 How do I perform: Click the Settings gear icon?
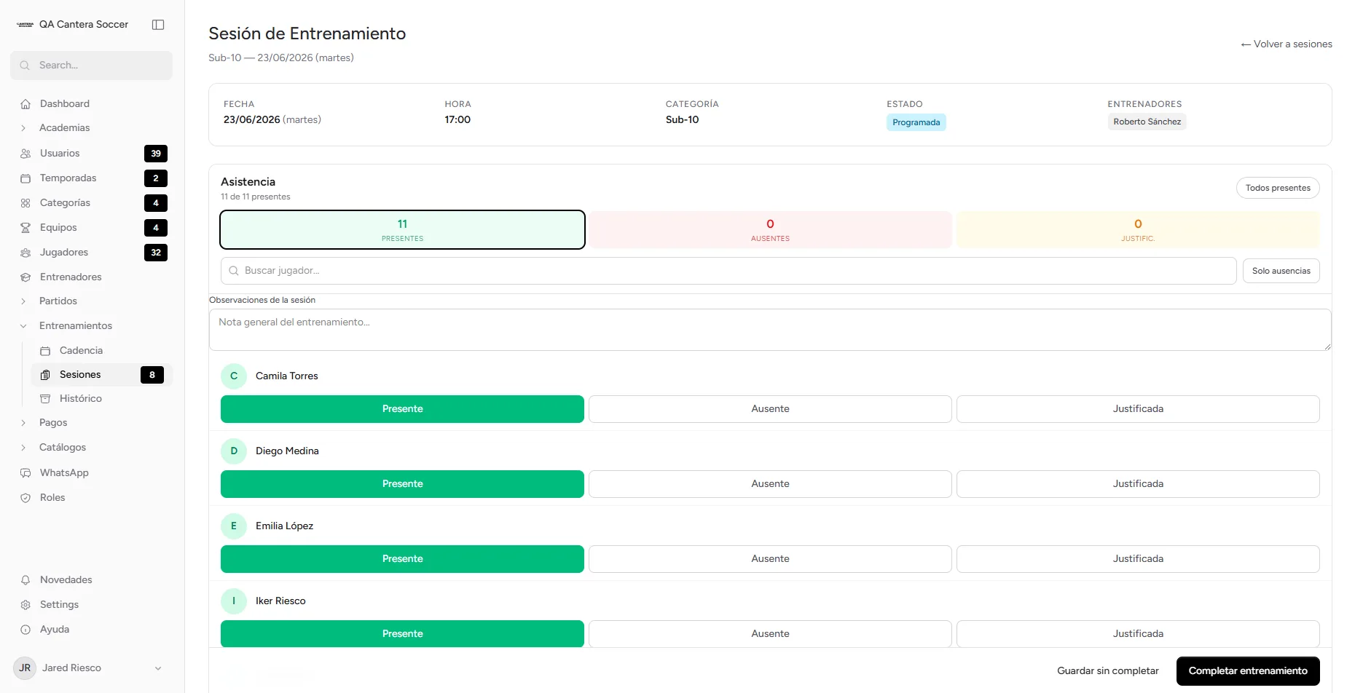[25, 605]
